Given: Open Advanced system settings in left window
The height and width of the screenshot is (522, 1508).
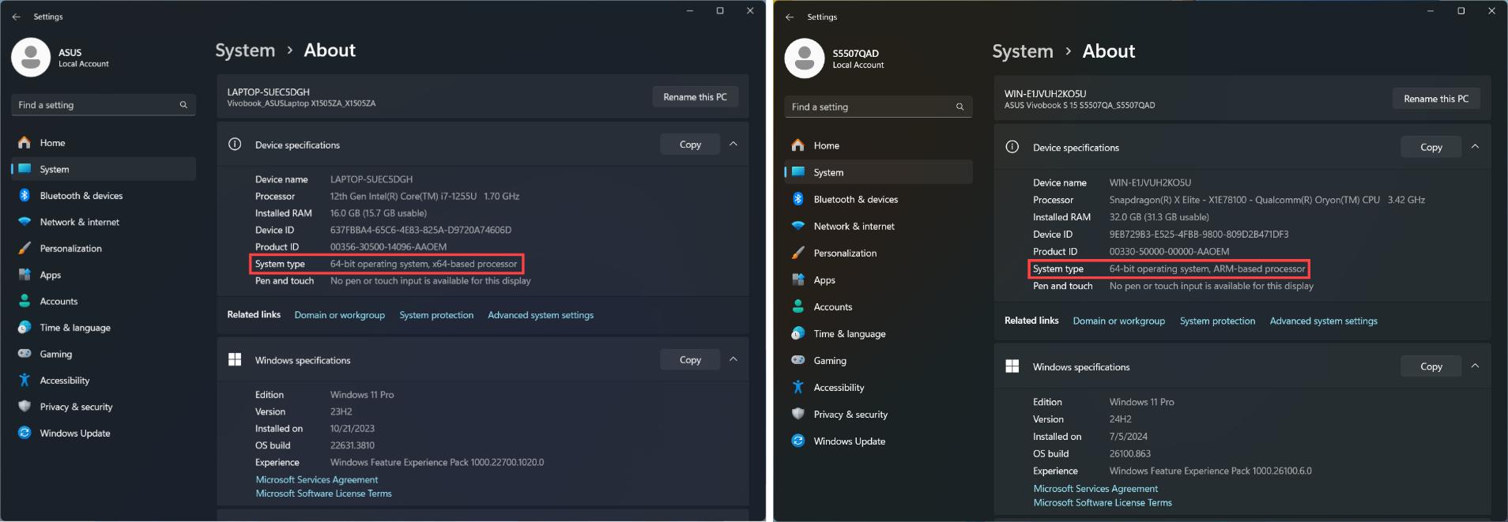Looking at the screenshot, I should coord(541,315).
